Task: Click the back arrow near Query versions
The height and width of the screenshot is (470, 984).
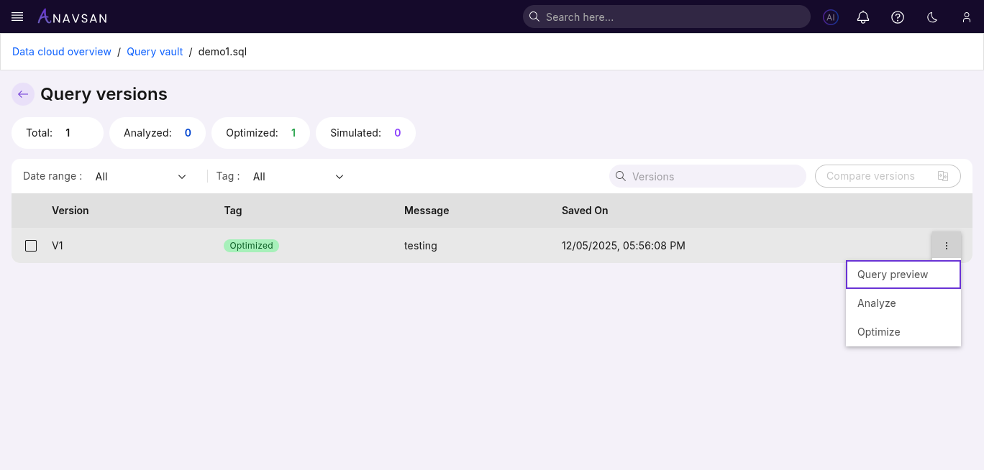Action: point(22,94)
